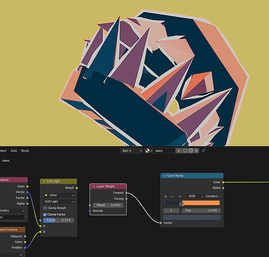Click the Attribute node Vector output socket
The image size is (269, 257).
pyautogui.click(x=27, y=192)
